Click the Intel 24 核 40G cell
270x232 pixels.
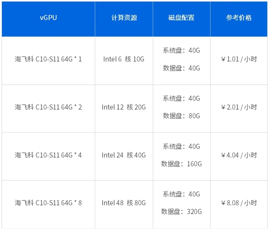click(x=124, y=155)
